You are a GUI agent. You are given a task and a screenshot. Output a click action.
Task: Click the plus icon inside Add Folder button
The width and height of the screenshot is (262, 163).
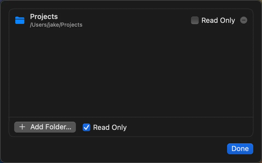[x=22, y=127]
